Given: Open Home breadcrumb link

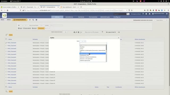Looking at the screenshot, I should [x=2, y=20].
